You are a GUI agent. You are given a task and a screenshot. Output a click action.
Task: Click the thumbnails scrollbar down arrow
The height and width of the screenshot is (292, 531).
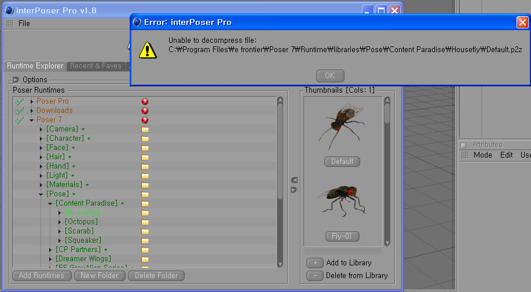tap(387, 243)
